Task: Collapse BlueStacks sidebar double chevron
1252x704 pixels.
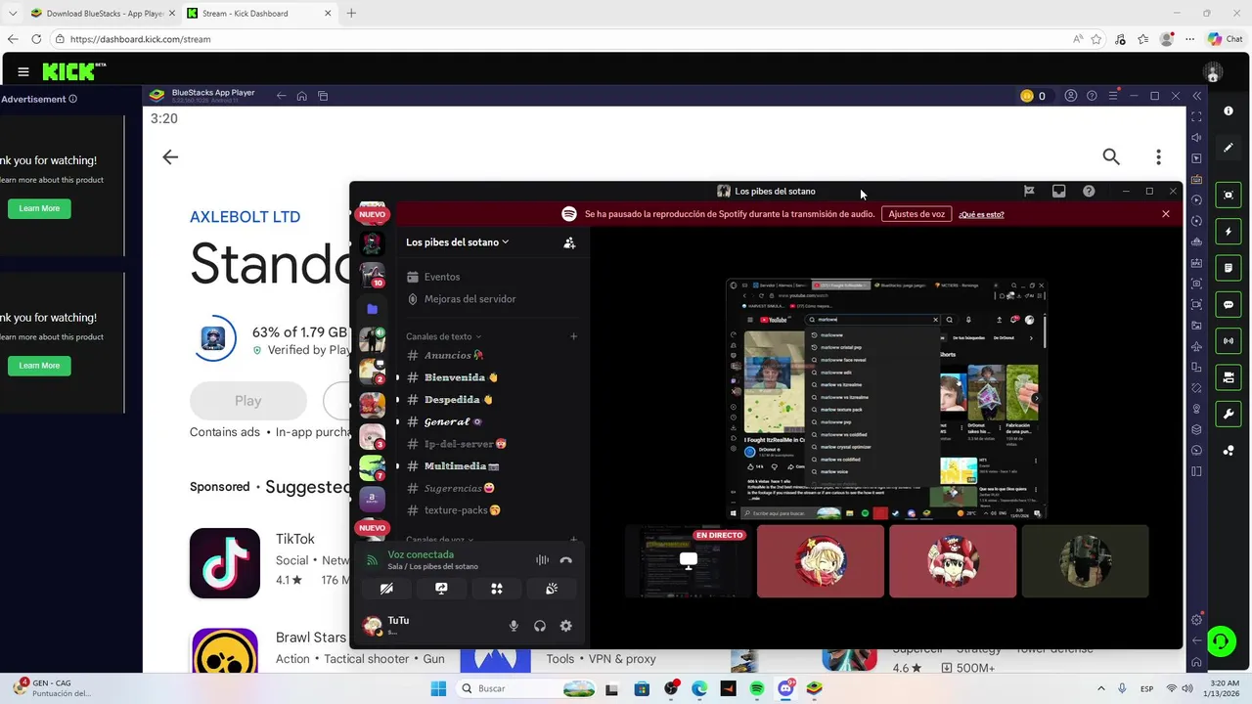Action: tap(1195, 96)
